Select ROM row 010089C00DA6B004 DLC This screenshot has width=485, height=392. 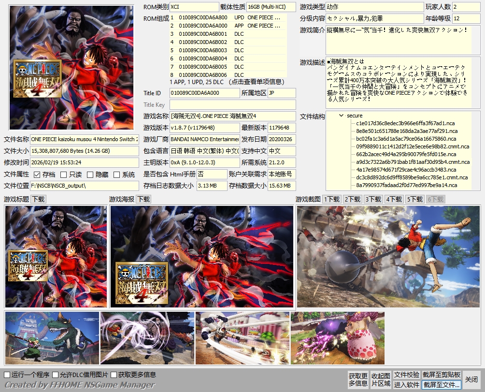click(x=228, y=58)
